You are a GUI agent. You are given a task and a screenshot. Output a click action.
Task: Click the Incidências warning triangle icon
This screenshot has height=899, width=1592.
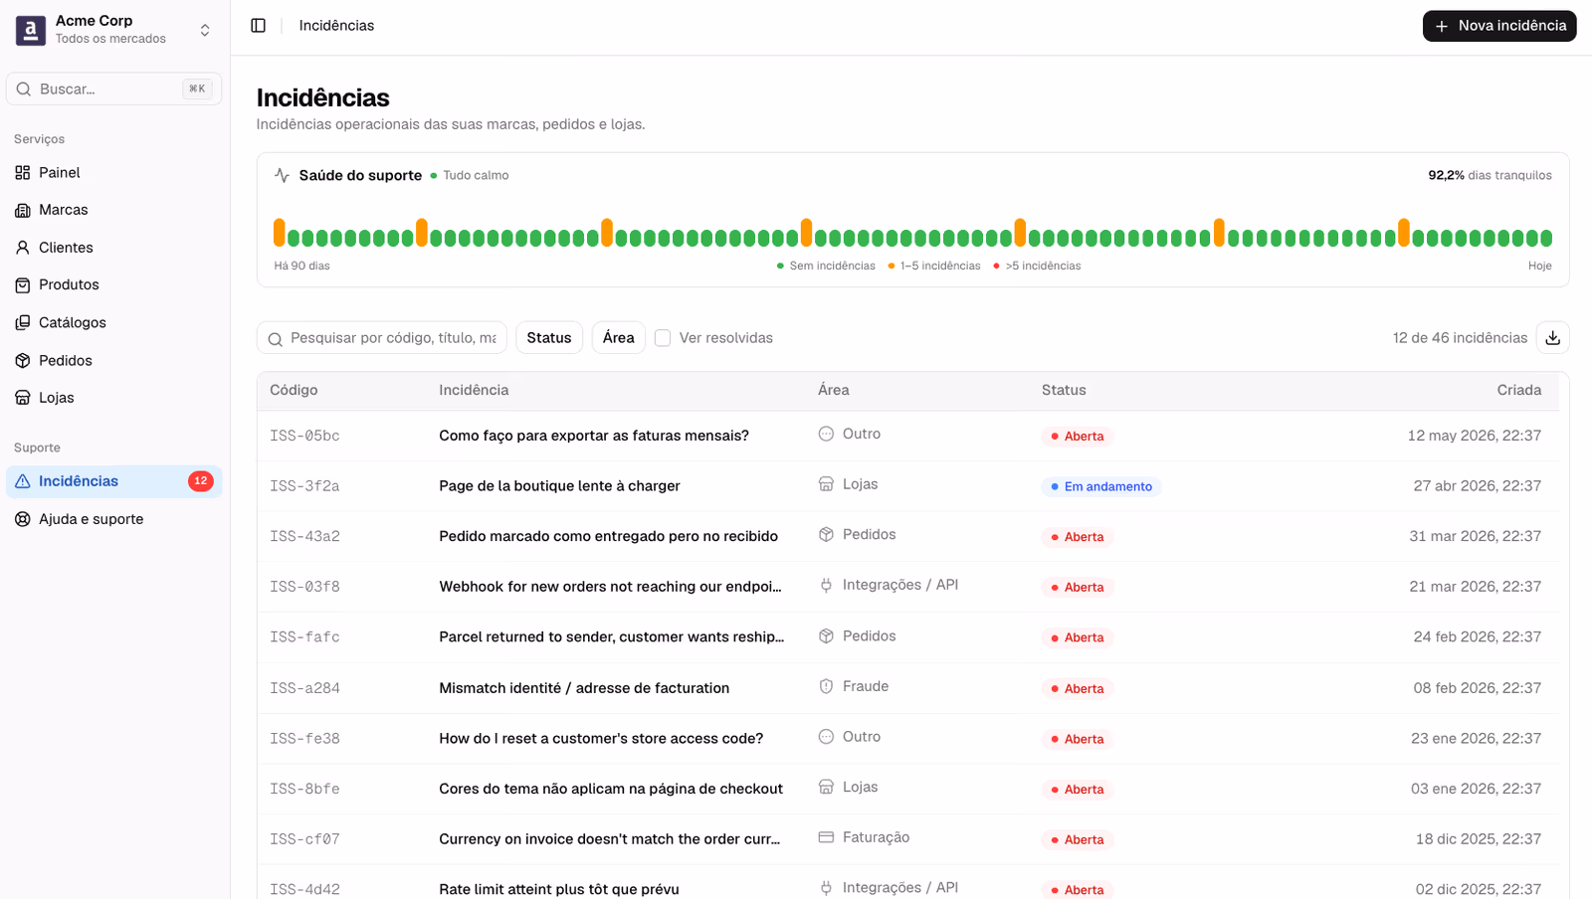click(23, 481)
